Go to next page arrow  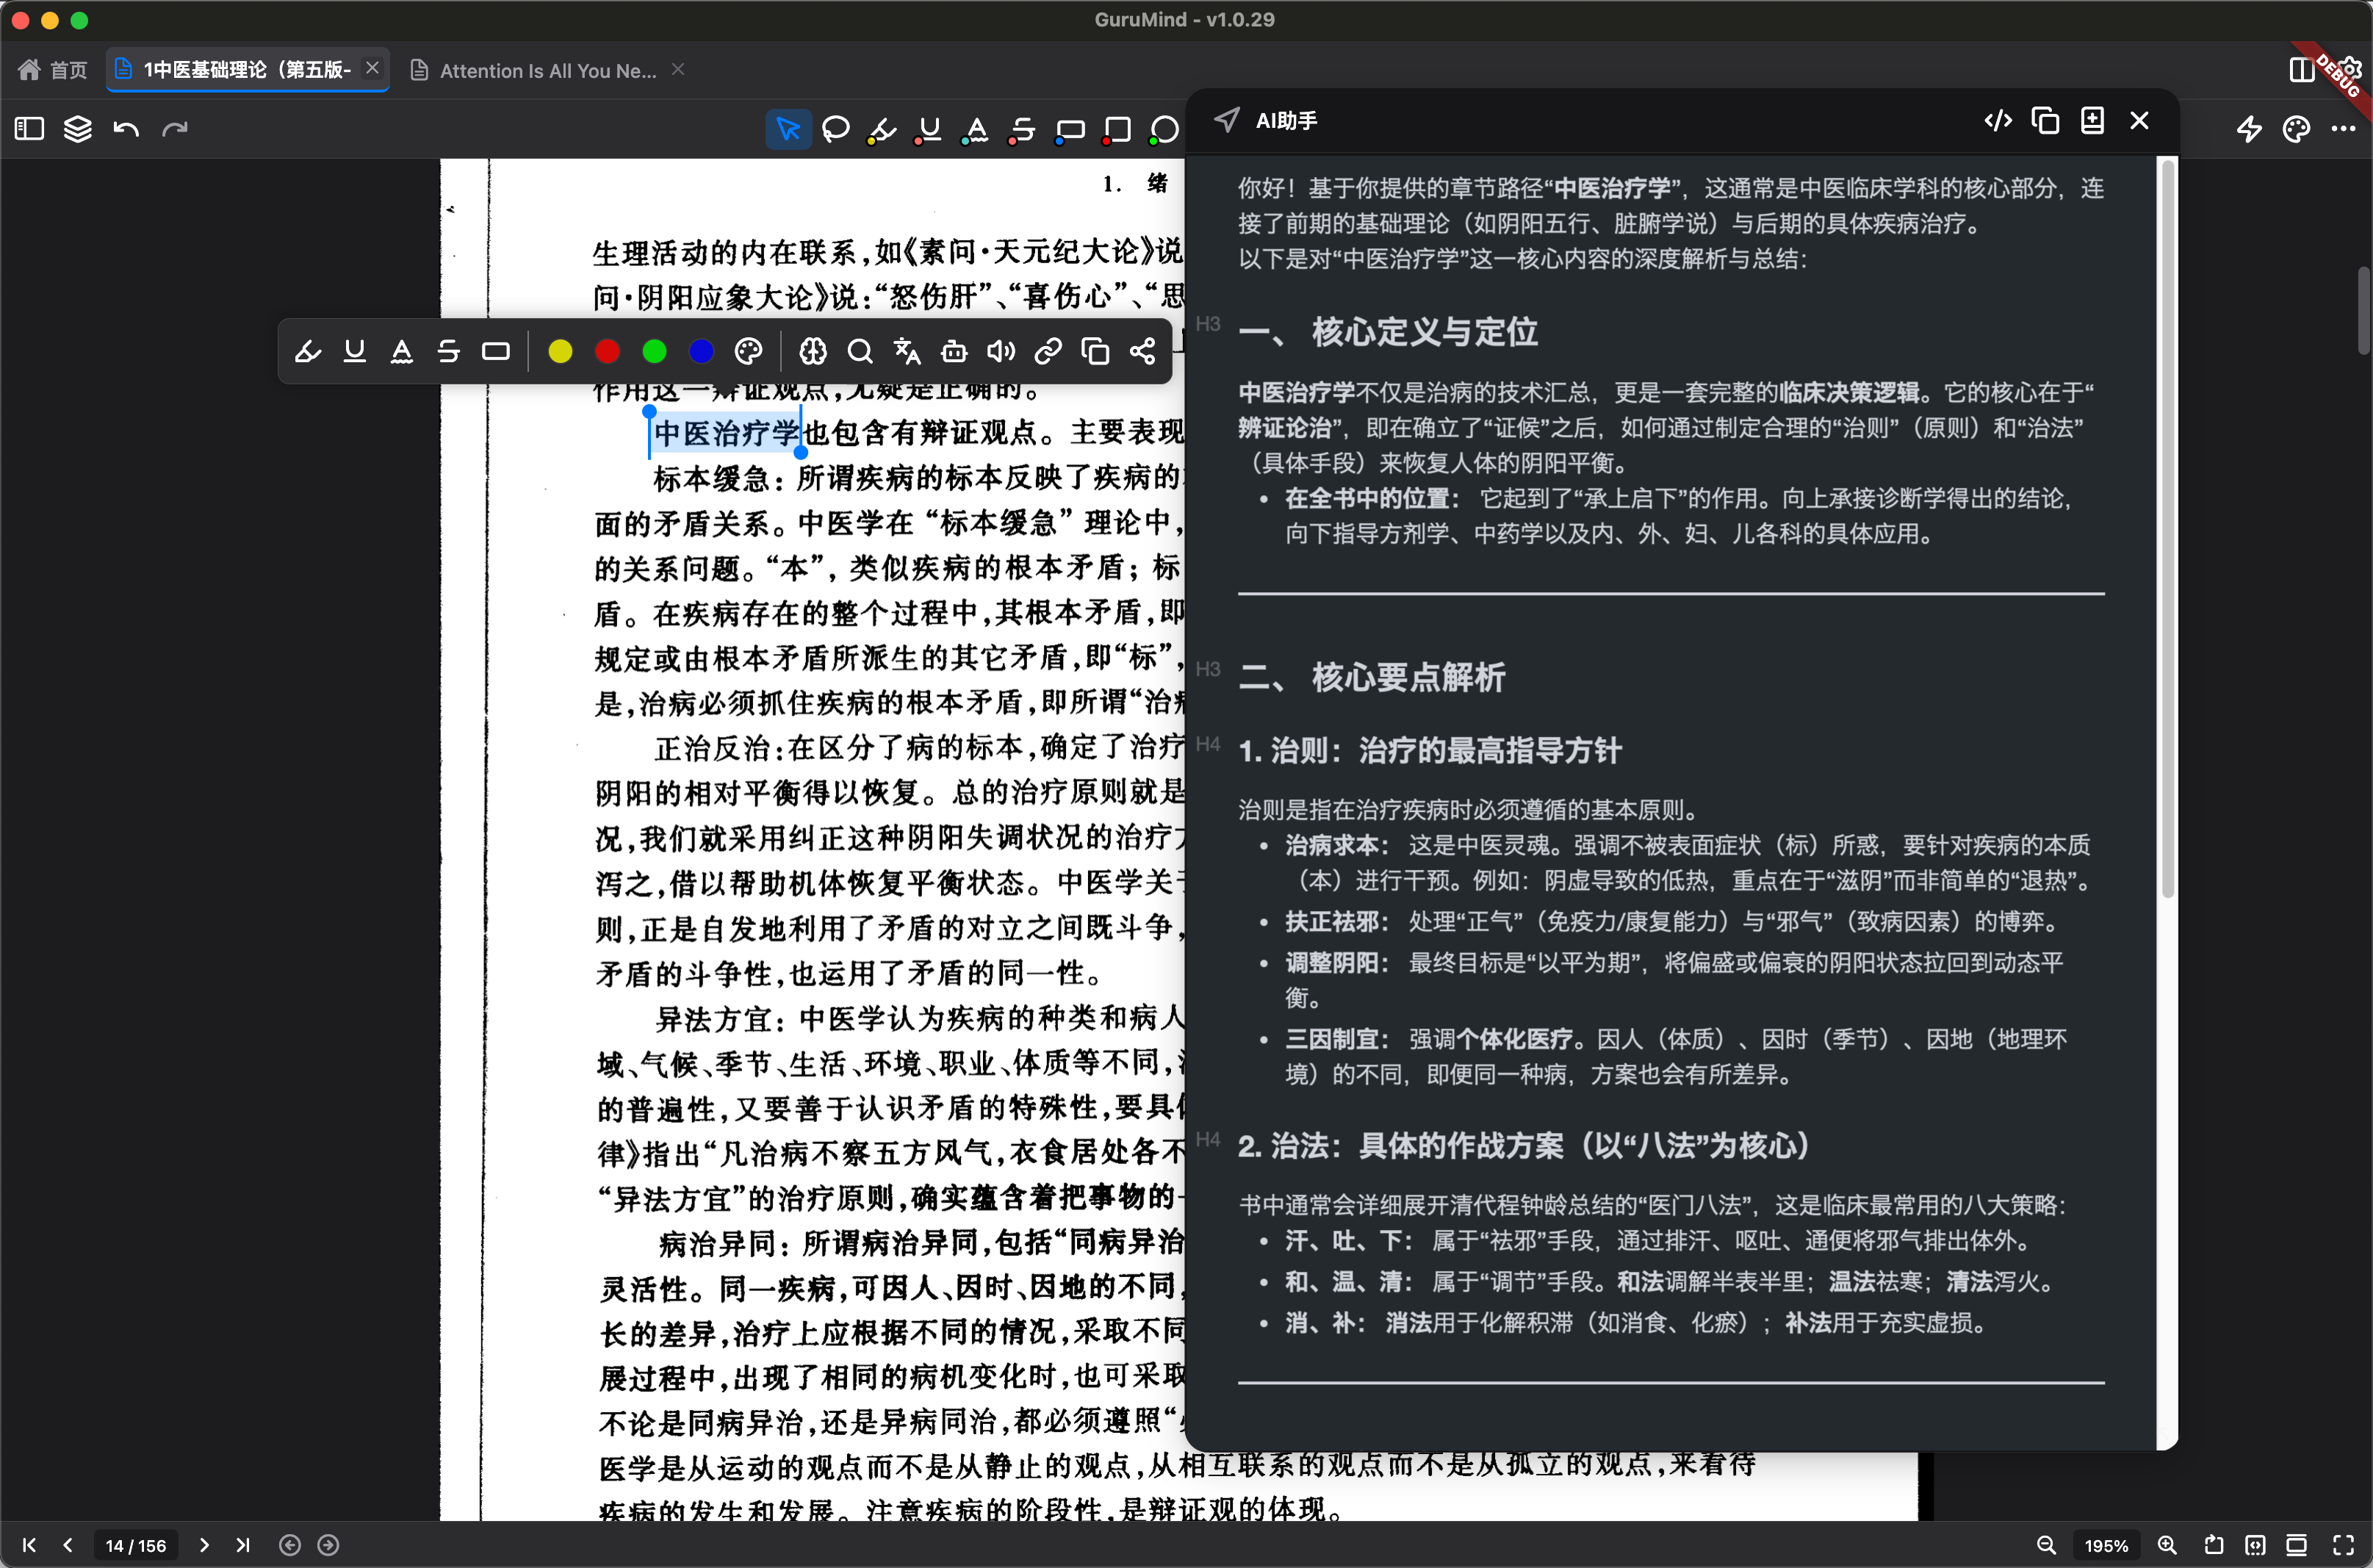(x=204, y=1545)
